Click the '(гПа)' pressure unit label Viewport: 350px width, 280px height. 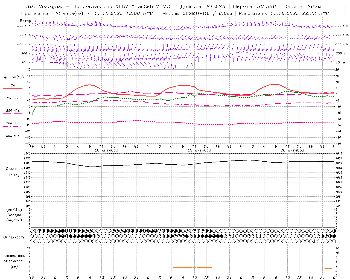click(x=14, y=175)
